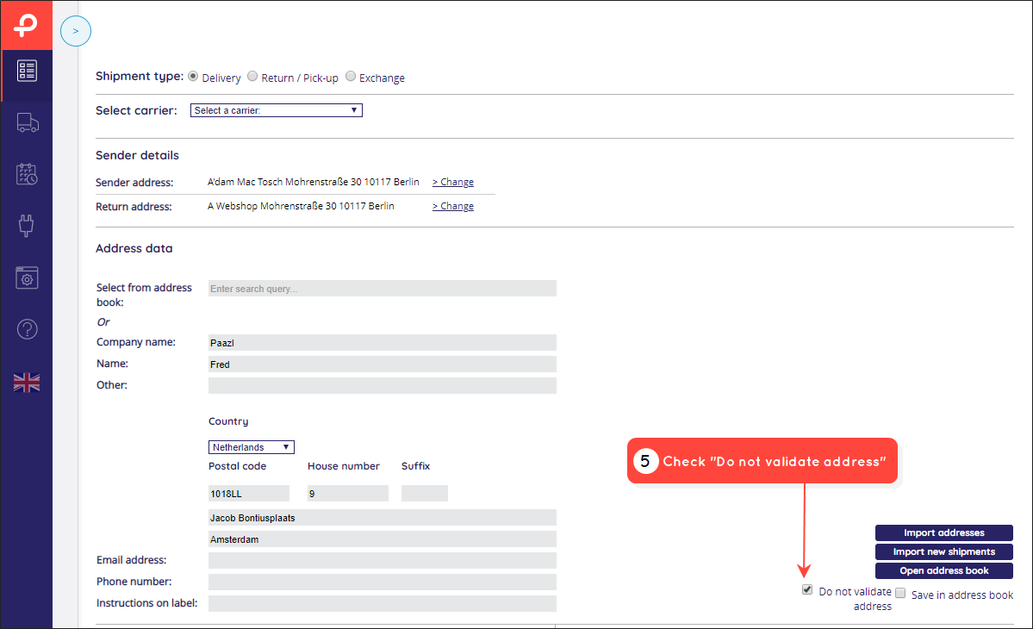Click the Other input field
This screenshot has height=629, width=1033.
tap(383, 385)
